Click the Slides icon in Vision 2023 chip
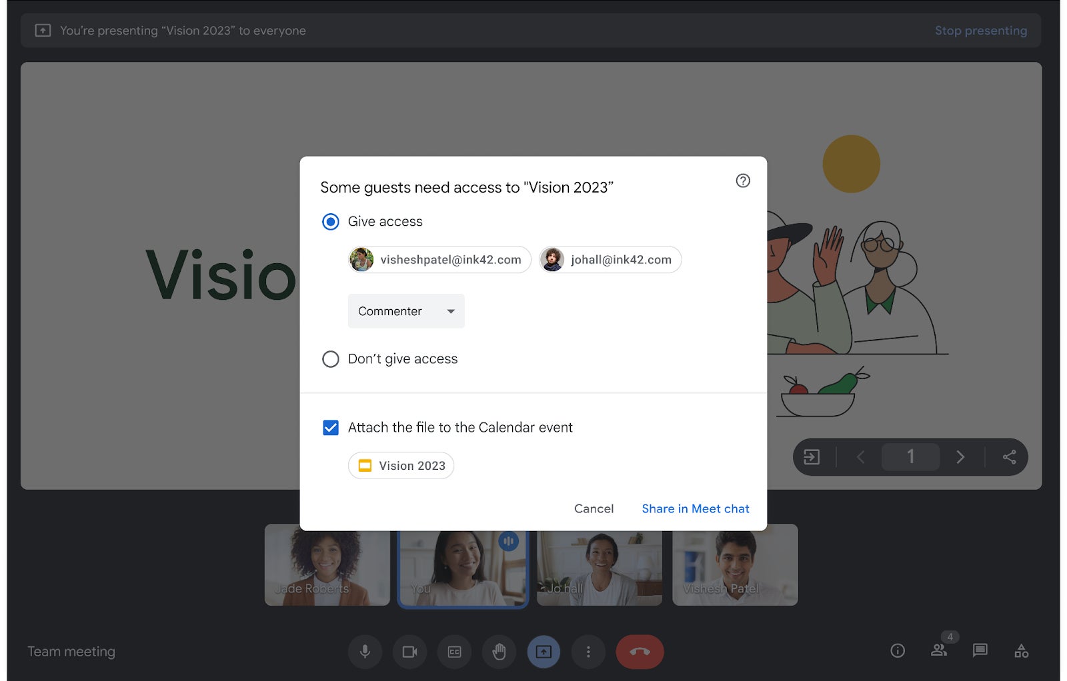 (365, 465)
